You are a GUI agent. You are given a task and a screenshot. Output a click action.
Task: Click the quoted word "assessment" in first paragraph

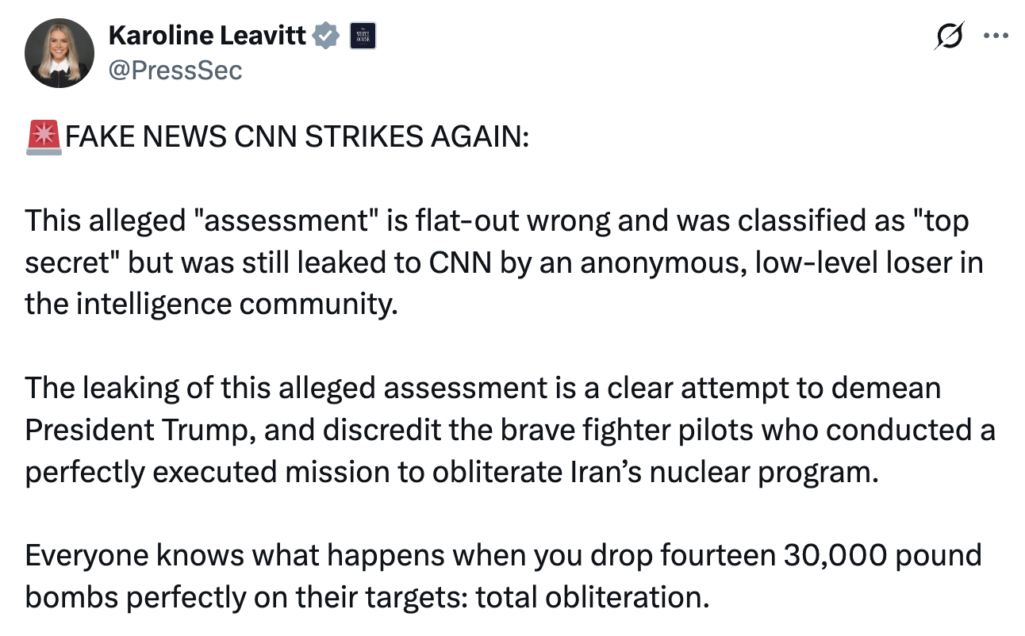click(x=286, y=221)
